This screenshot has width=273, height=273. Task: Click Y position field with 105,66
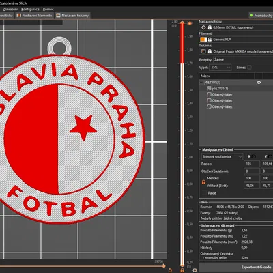(267, 164)
